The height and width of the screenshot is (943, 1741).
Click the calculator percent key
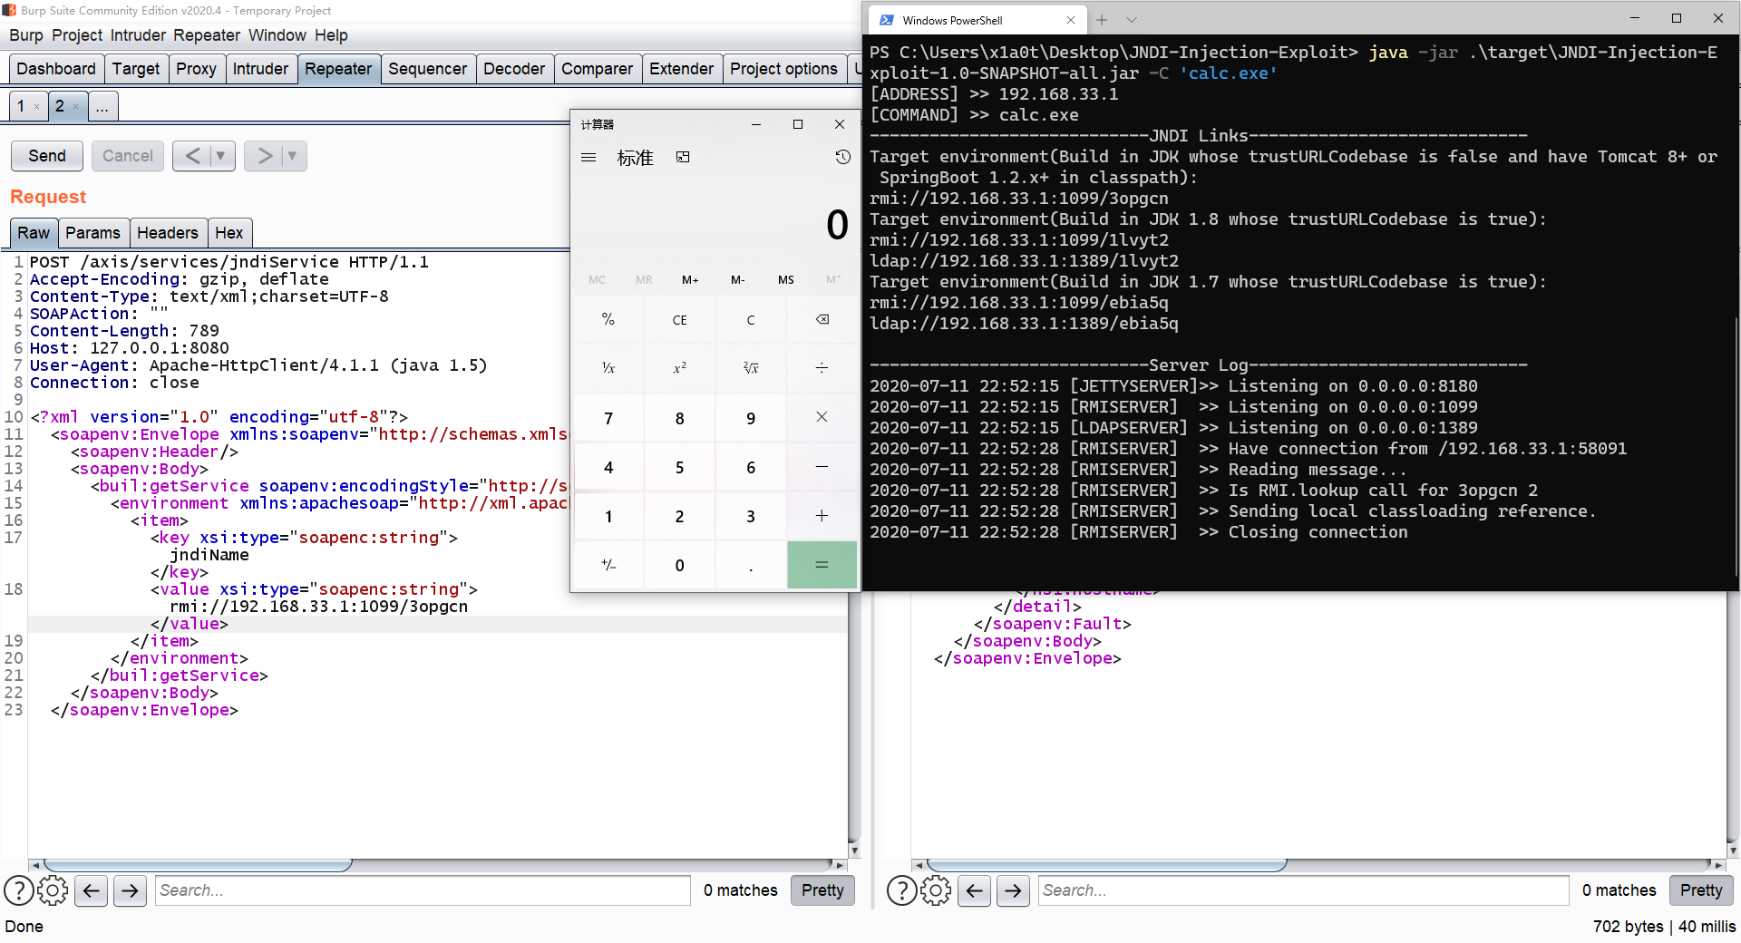pos(608,319)
